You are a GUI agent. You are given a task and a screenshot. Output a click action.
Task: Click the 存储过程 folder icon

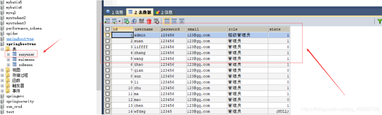[x=8, y=75]
